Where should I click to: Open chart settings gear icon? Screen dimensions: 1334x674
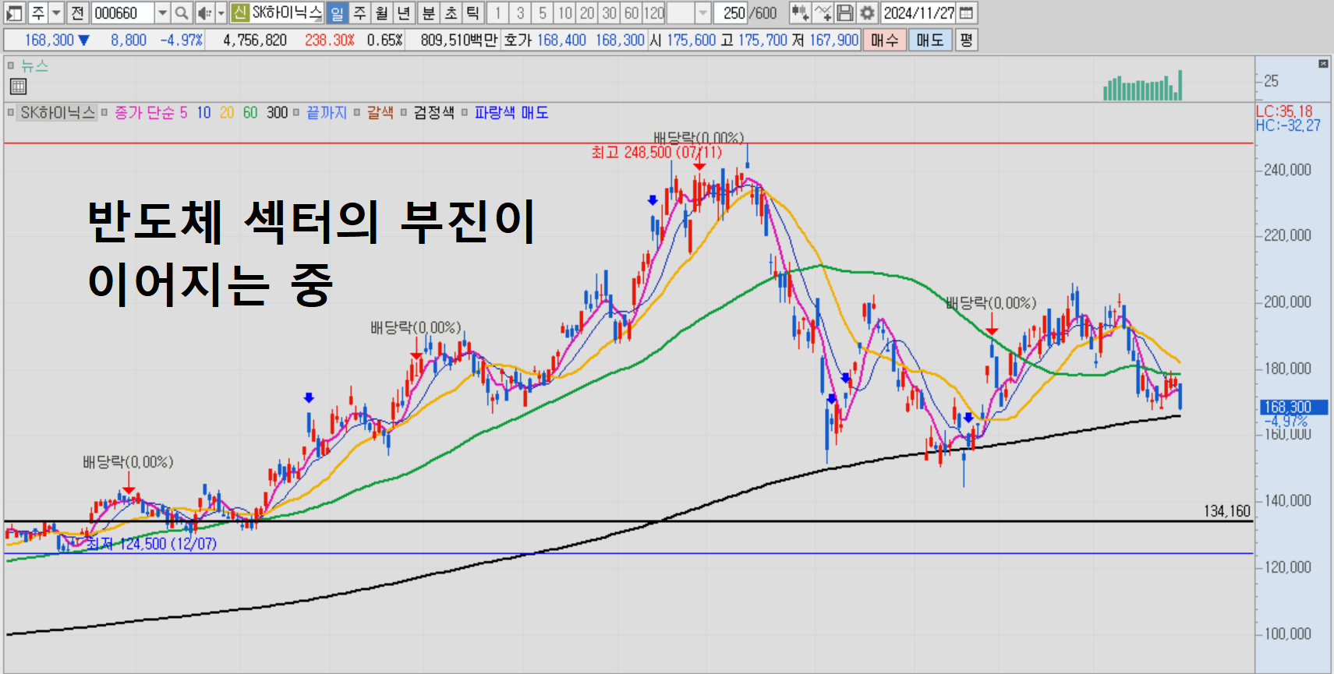(x=867, y=12)
